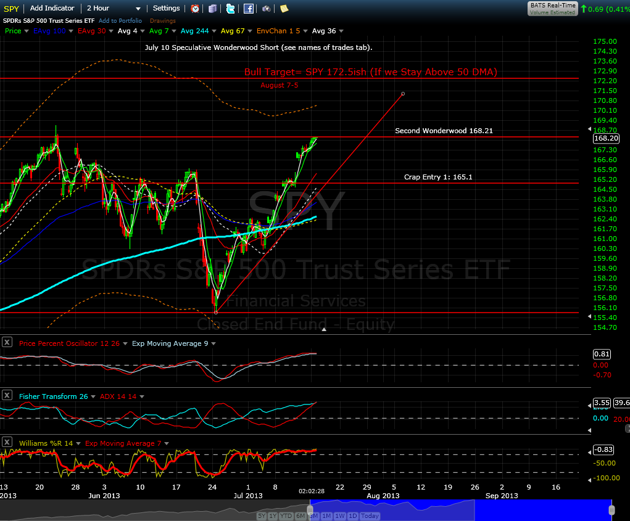The height and width of the screenshot is (521, 630).
Task: Take a chart snapshot with camera icon
Action: [x=267, y=9]
